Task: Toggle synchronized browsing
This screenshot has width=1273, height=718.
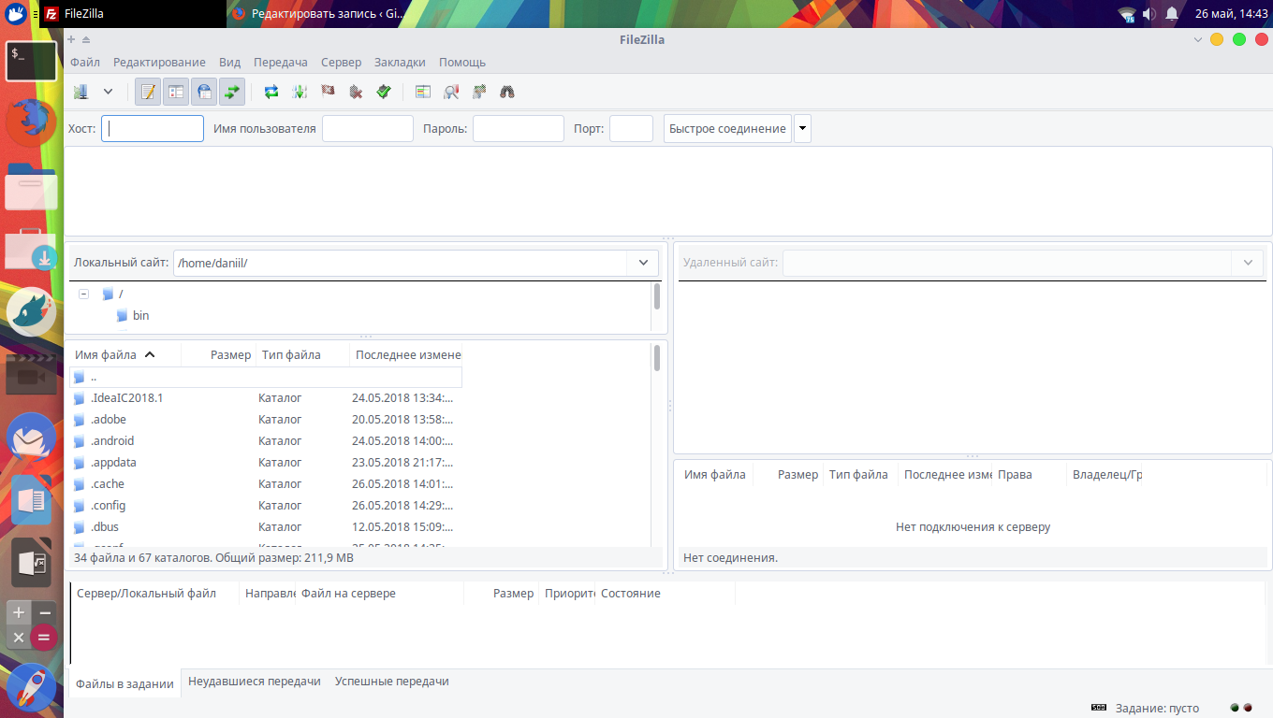Action: pyautogui.click(x=479, y=92)
